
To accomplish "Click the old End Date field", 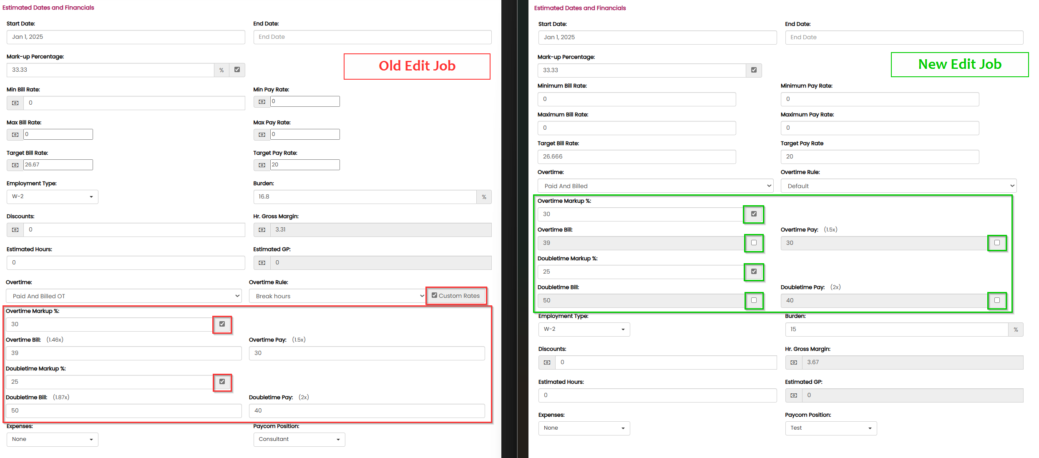I will tap(372, 37).
